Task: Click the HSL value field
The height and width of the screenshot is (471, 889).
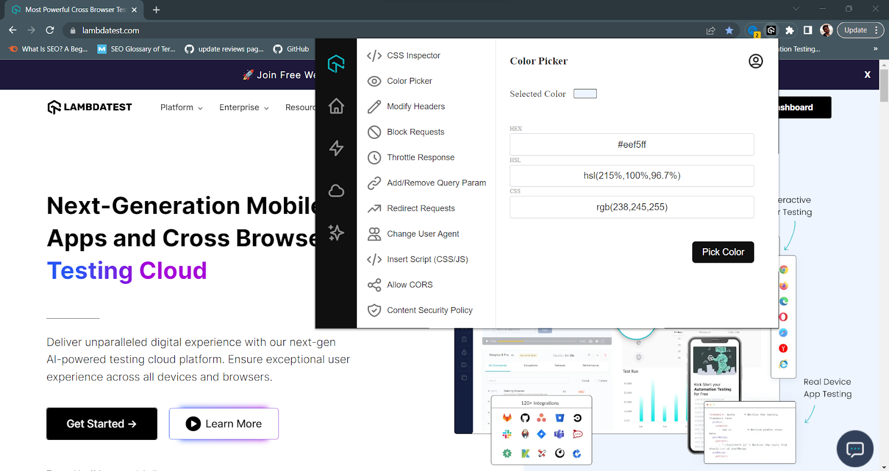Action: [x=632, y=176]
